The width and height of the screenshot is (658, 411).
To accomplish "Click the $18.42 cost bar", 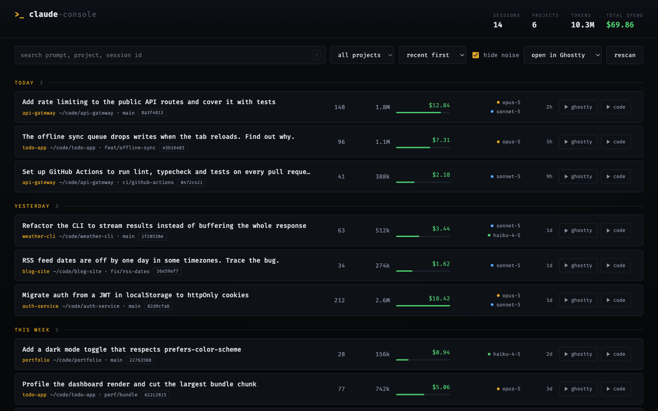I will click(423, 306).
